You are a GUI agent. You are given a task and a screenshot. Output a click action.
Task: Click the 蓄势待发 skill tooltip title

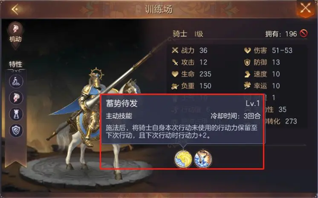[121, 103]
